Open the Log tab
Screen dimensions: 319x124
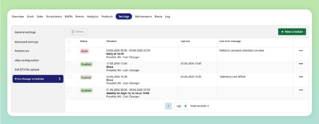click(x=167, y=17)
